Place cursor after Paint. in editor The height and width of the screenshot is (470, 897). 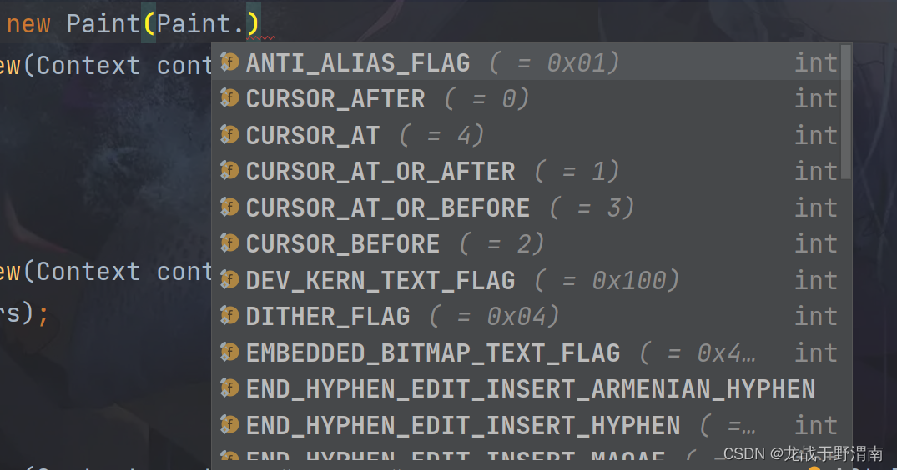click(x=246, y=23)
